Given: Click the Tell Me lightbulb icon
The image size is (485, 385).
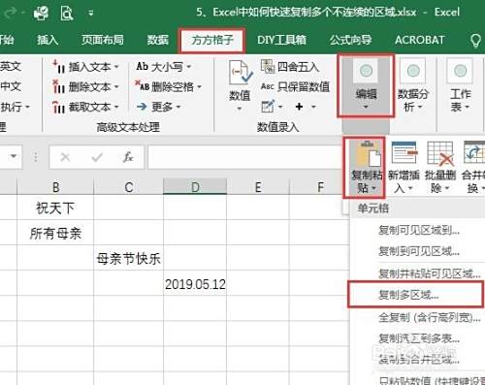Looking at the screenshot, I should tap(475, 41).
